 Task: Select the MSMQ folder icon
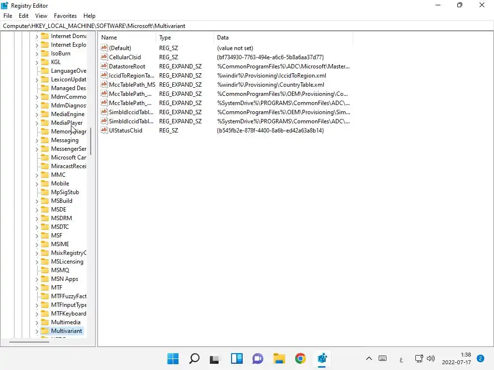[45, 270]
